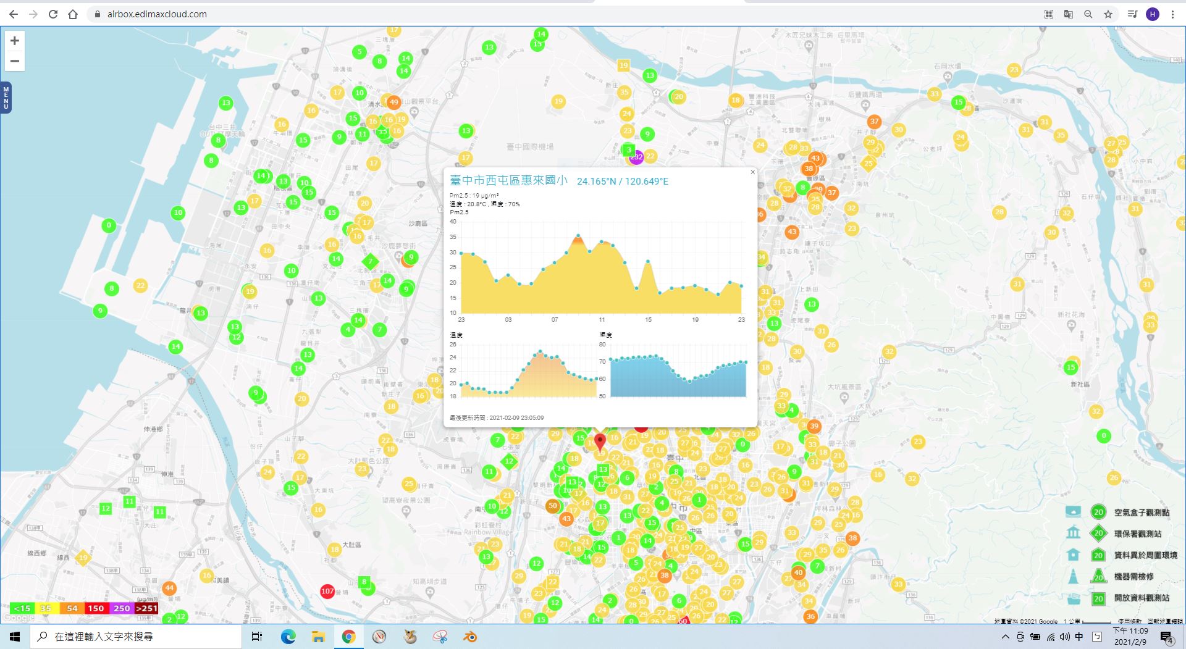Open media control playlist icon

click(1132, 14)
